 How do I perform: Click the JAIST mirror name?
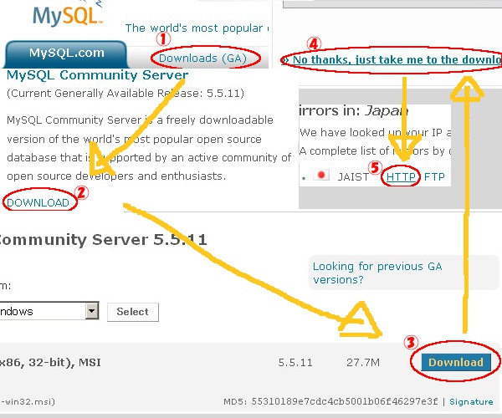click(353, 177)
